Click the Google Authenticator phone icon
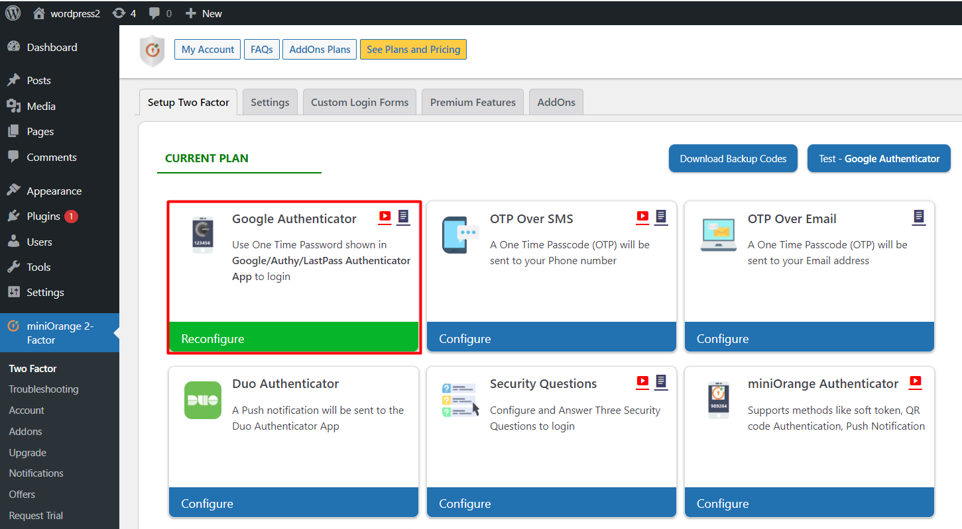Image resolution: width=962 pixels, height=529 pixels. point(202,235)
